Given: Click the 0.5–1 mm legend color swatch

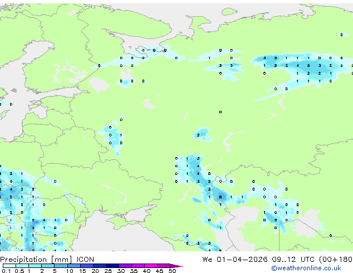Looking at the screenshot, I should click(22, 266).
